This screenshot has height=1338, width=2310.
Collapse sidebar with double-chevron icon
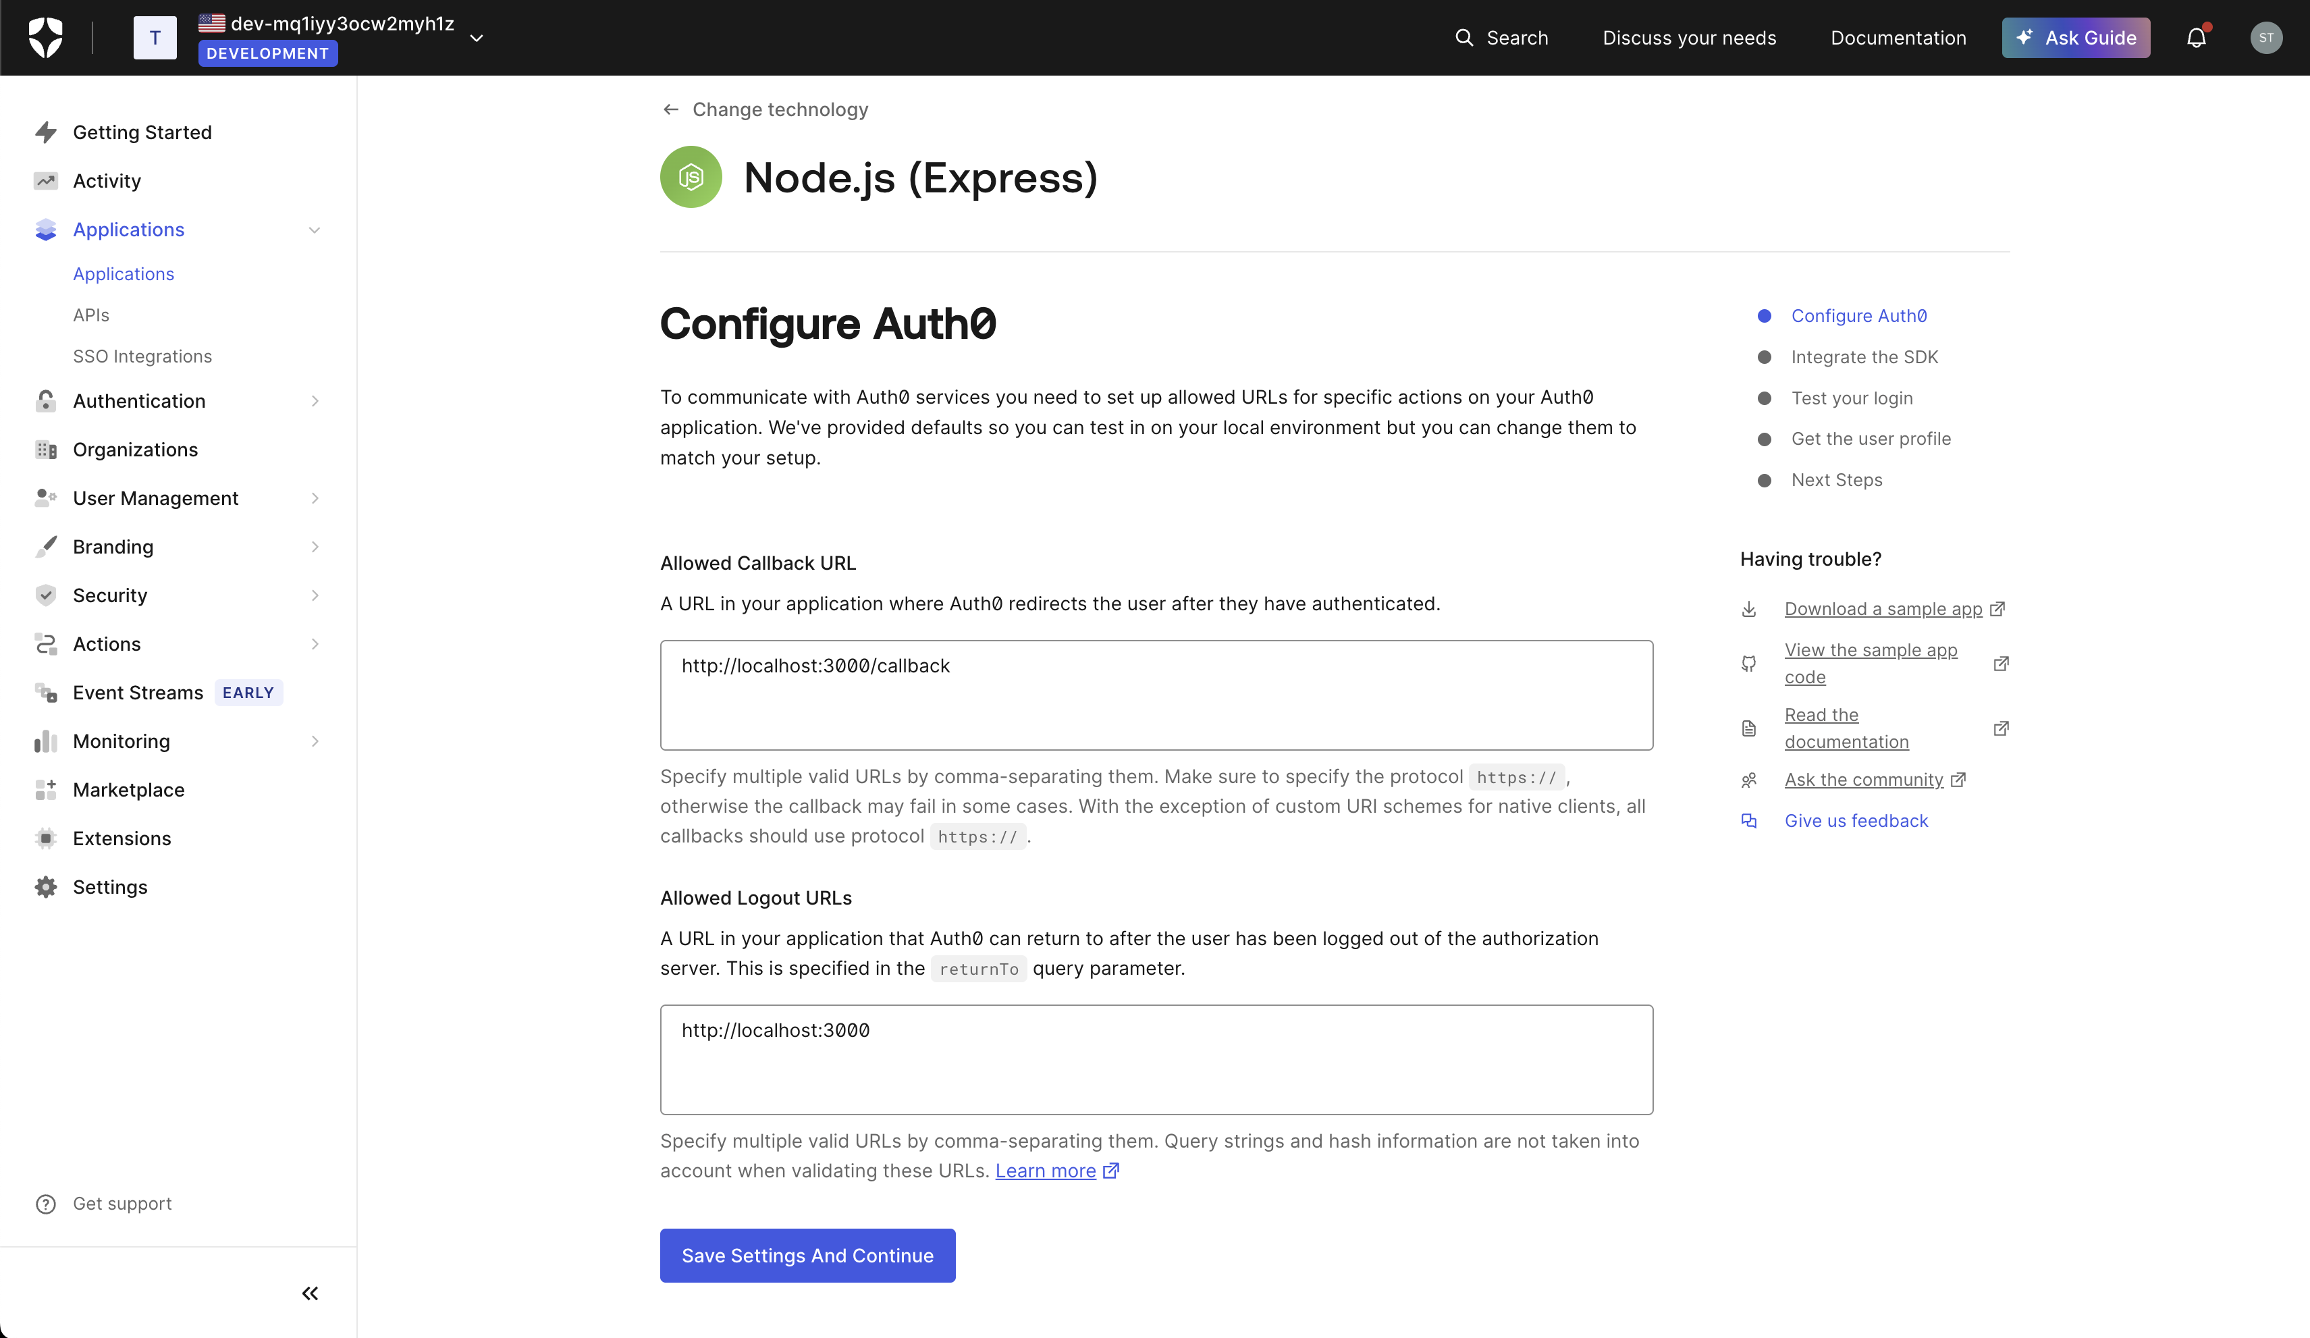point(310,1293)
